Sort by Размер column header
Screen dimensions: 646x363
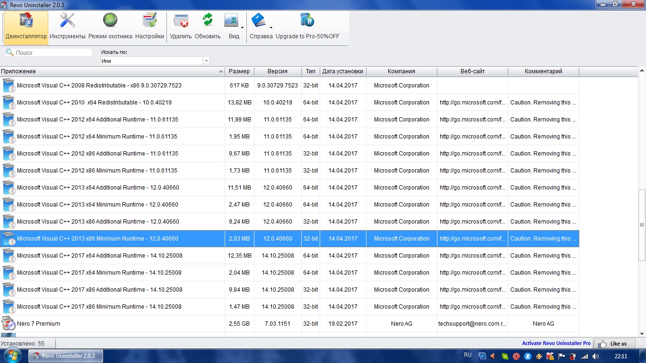click(x=239, y=71)
